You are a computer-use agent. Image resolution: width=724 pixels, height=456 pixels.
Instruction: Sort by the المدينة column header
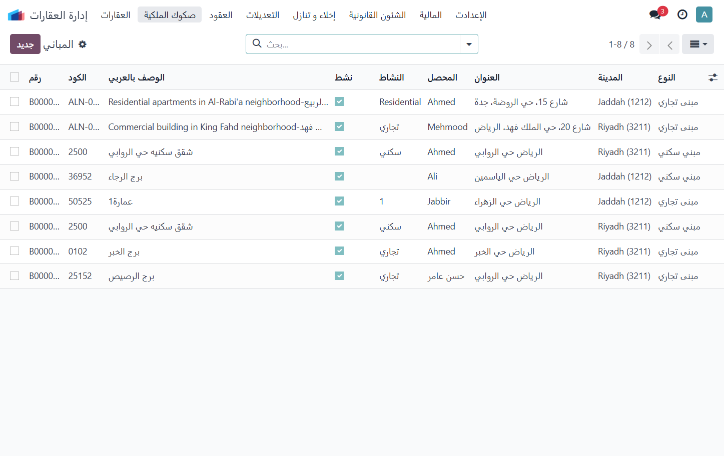pyautogui.click(x=610, y=77)
